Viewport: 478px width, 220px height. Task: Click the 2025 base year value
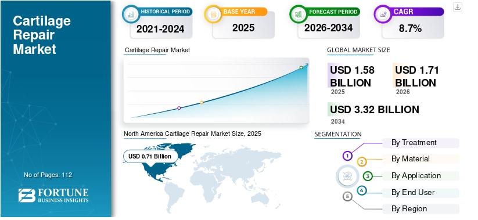(243, 28)
